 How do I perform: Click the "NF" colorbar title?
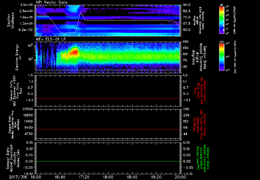222,5
